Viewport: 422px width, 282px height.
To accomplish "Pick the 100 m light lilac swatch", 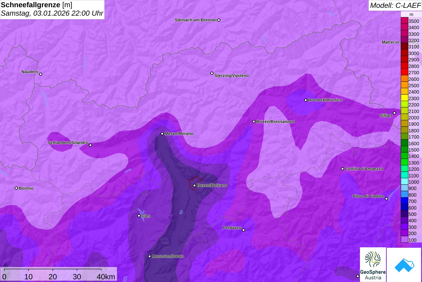I will click(x=404, y=240).
